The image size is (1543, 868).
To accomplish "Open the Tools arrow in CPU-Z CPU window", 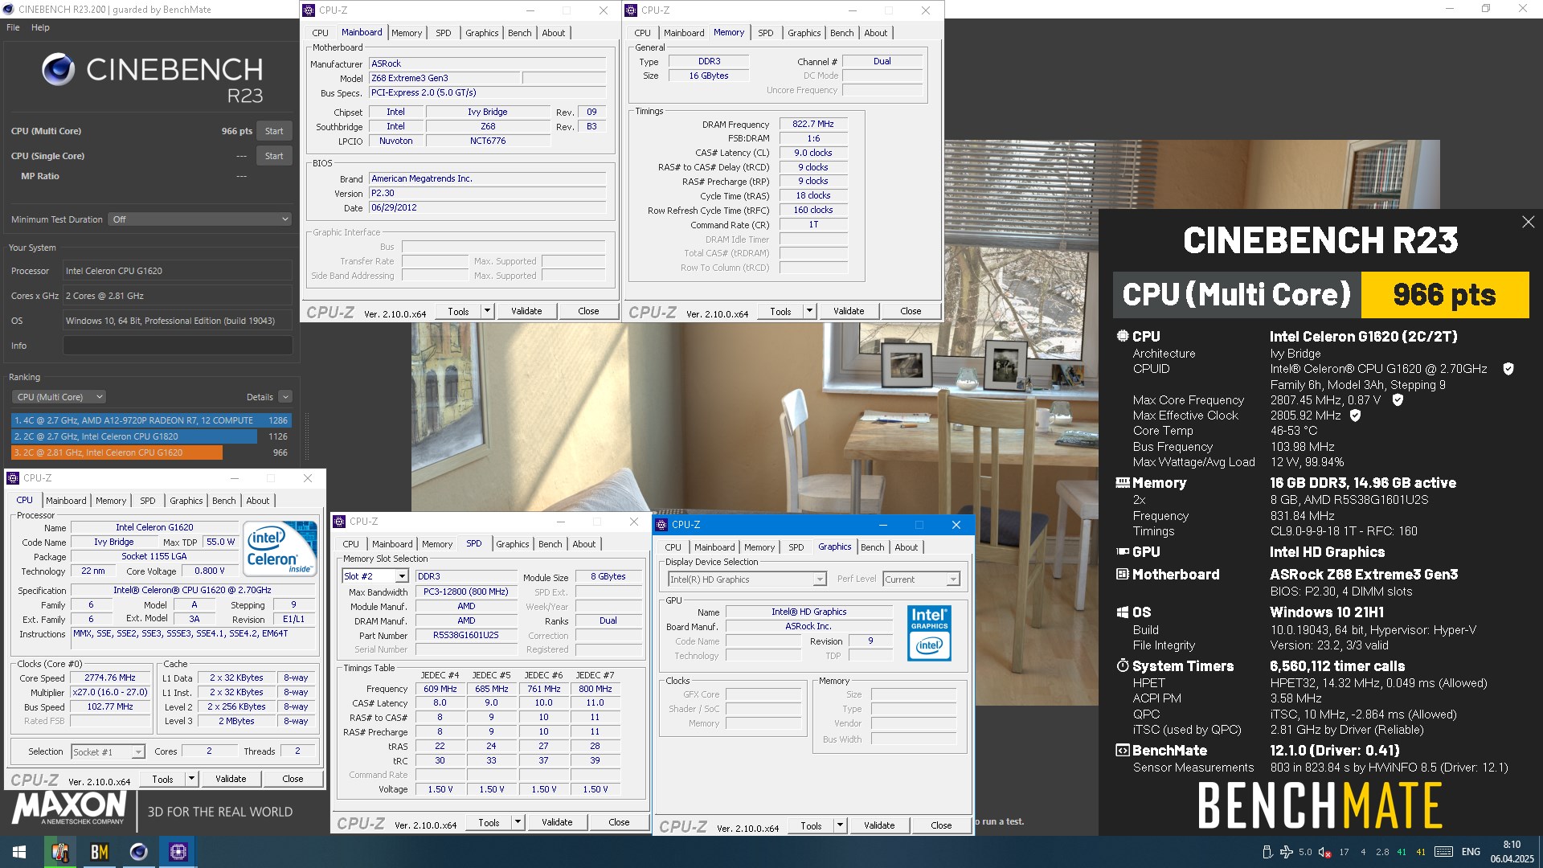I will (191, 779).
